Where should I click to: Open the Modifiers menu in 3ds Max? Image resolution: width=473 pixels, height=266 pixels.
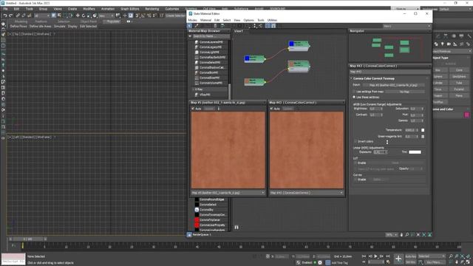[x=89, y=9]
